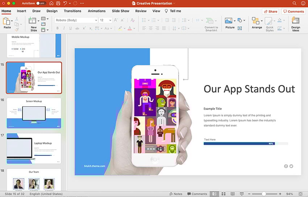Switch to Slide Sorter view
The image size is (308, 197).
tap(224, 194)
